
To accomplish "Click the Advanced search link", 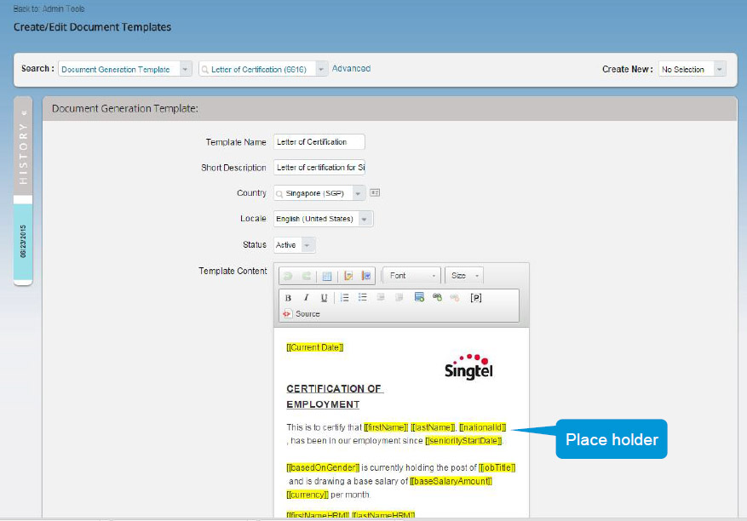I will [351, 69].
